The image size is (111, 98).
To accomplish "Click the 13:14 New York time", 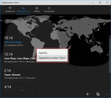I will [x=8, y=54].
